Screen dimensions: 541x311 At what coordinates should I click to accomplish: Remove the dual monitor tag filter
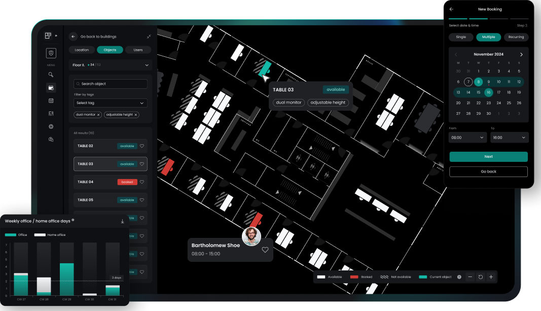(x=98, y=115)
